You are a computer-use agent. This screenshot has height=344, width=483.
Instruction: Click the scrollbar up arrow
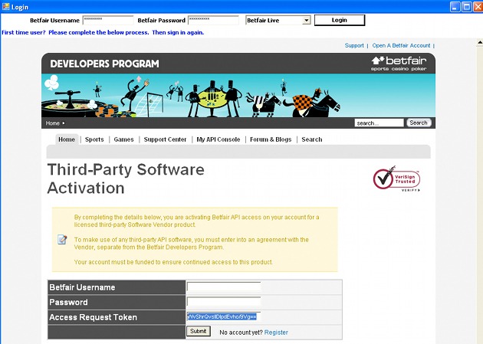point(480,42)
